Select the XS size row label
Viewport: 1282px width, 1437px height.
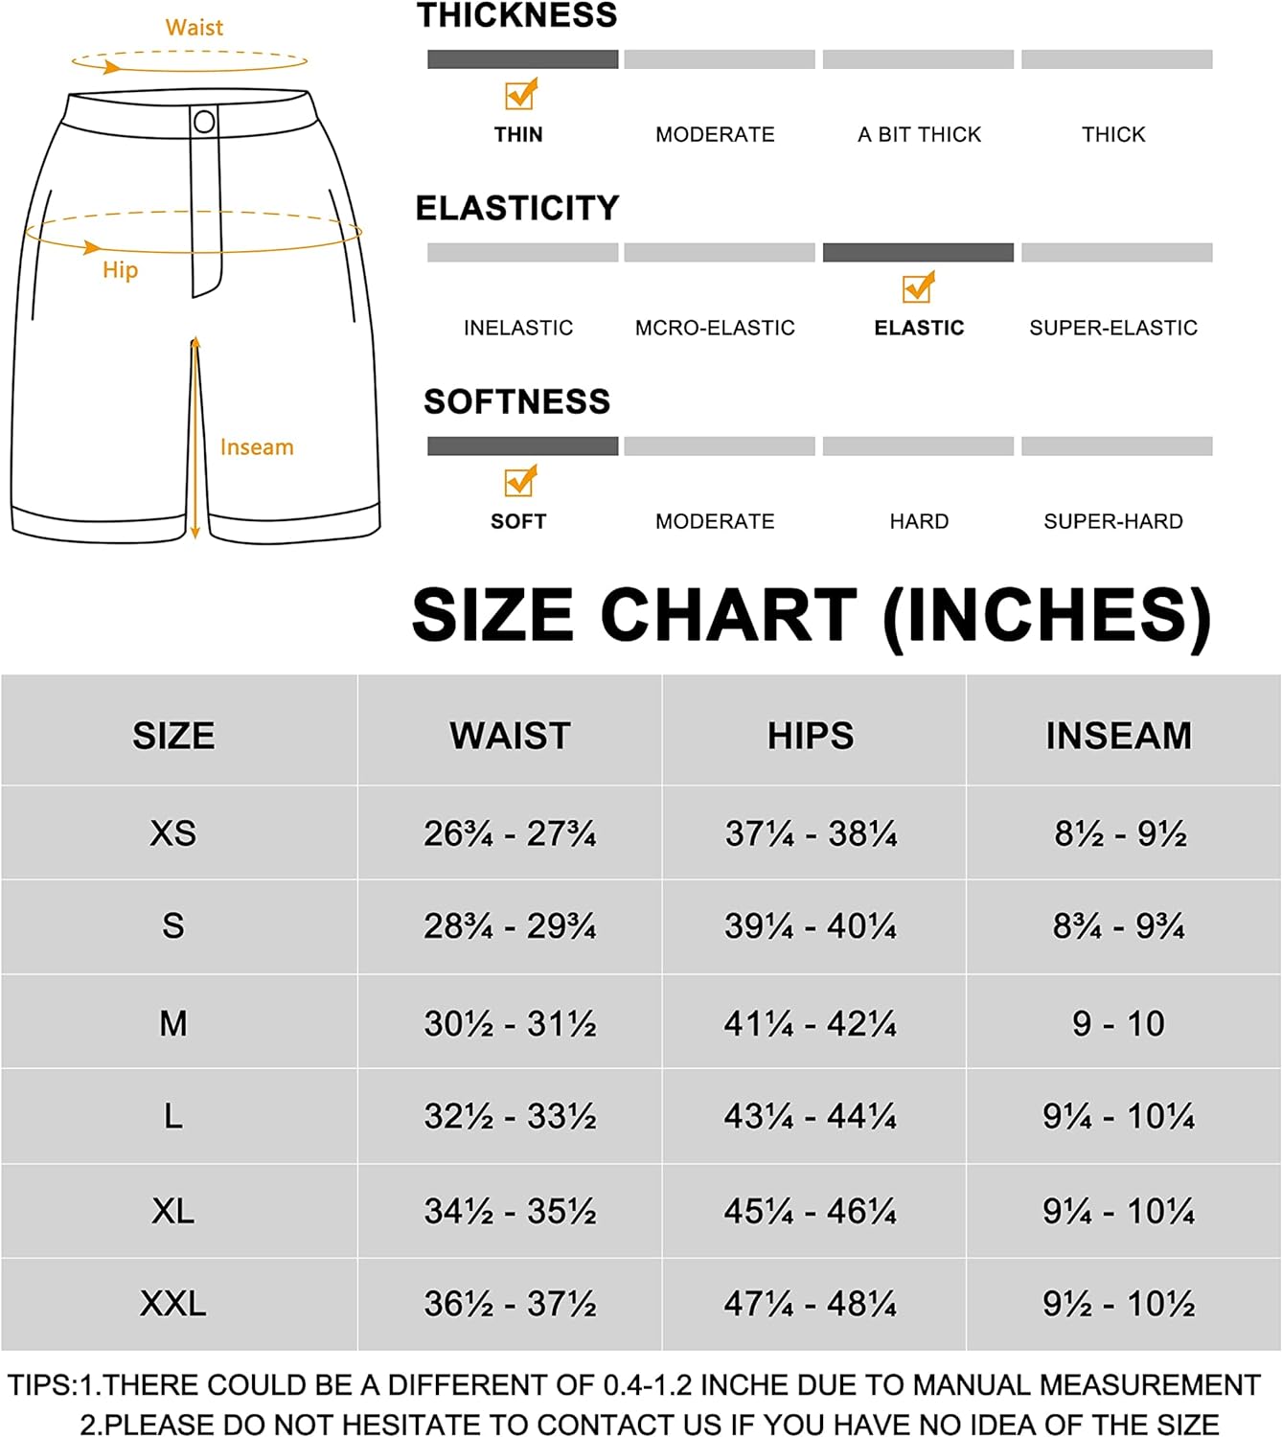[173, 833]
